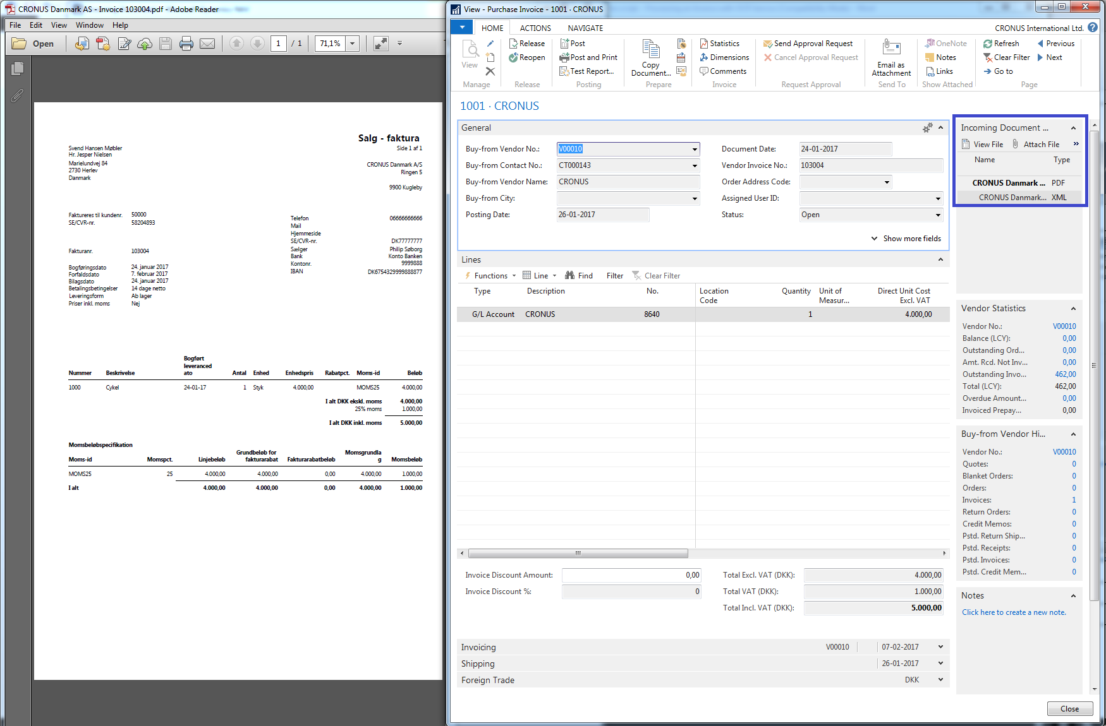Expand the Invoicing FastTab

pos(940,647)
